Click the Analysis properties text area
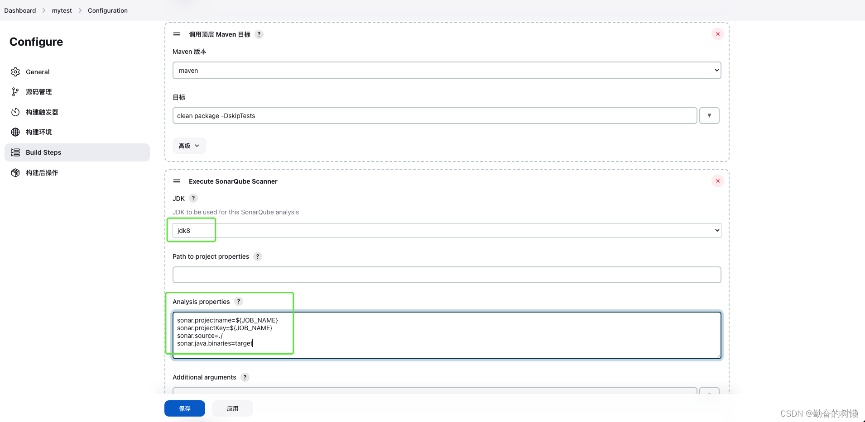This screenshot has width=865, height=422. tap(447, 335)
